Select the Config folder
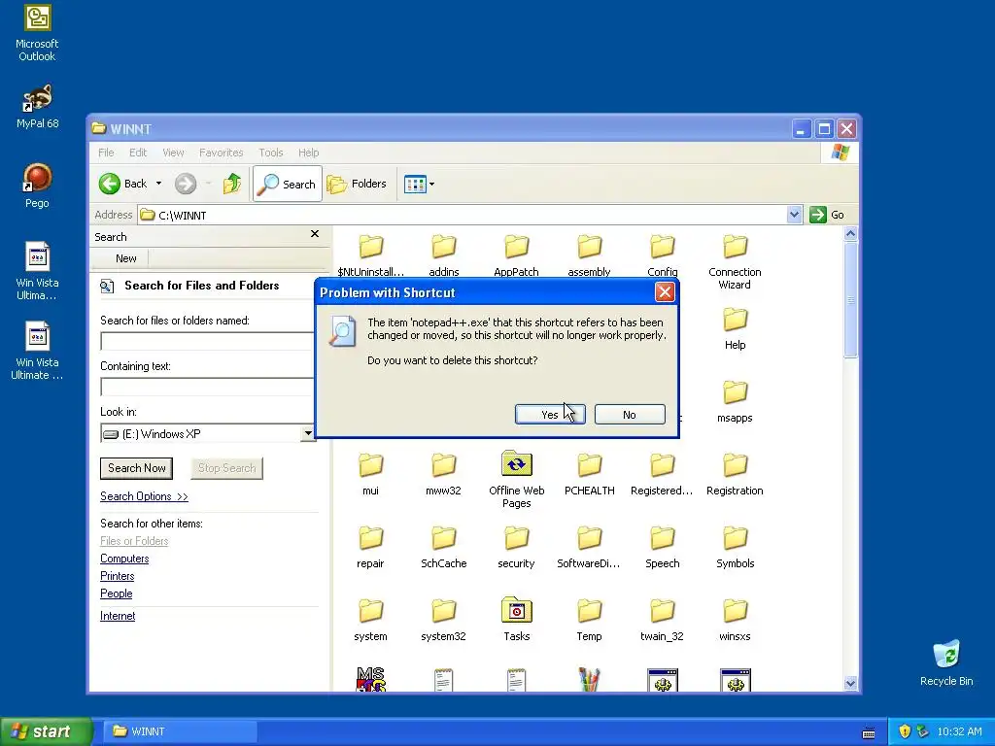The height and width of the screenshot is (746, 995). pyautogui.click(x=662, y=256)
